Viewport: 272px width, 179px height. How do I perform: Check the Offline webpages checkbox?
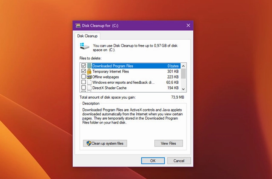pos(83,76)
